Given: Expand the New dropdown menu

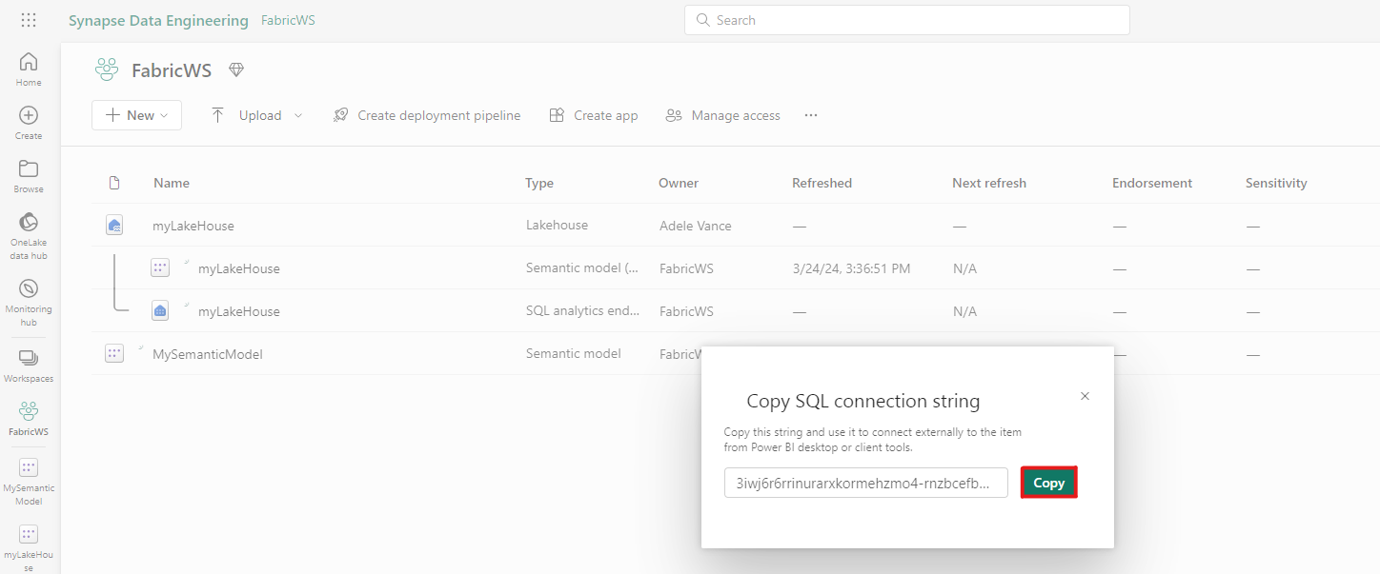Looking at the screenshot, I should tap(136, 114).
